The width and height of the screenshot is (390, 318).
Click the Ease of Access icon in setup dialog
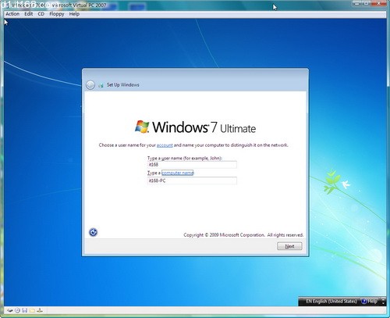93,232
